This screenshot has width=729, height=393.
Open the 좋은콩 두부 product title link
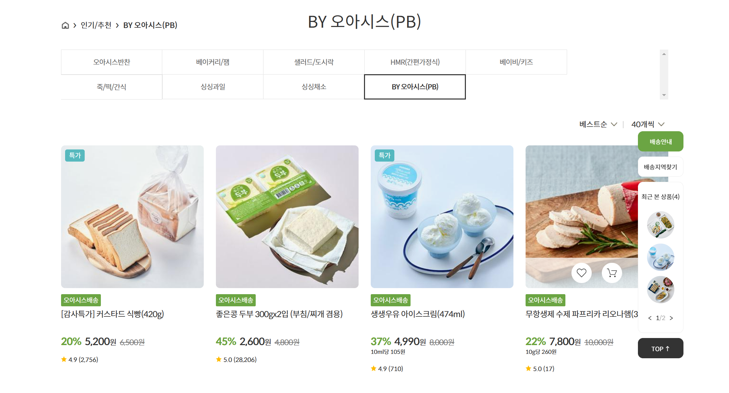279,314
